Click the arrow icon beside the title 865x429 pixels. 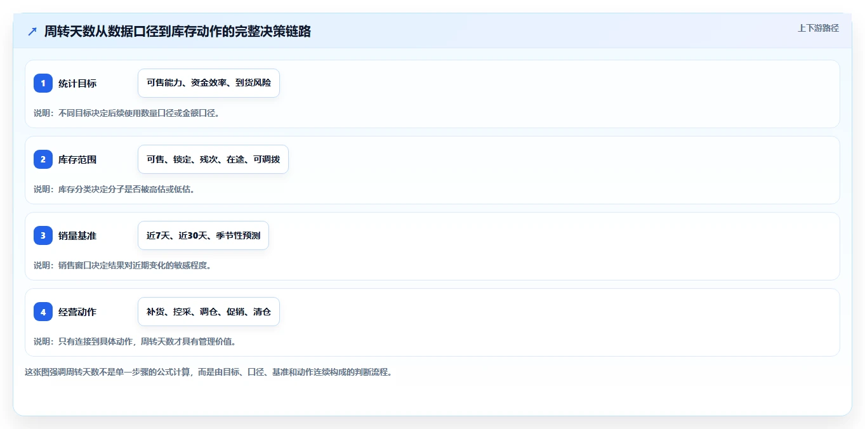[32, 32]
